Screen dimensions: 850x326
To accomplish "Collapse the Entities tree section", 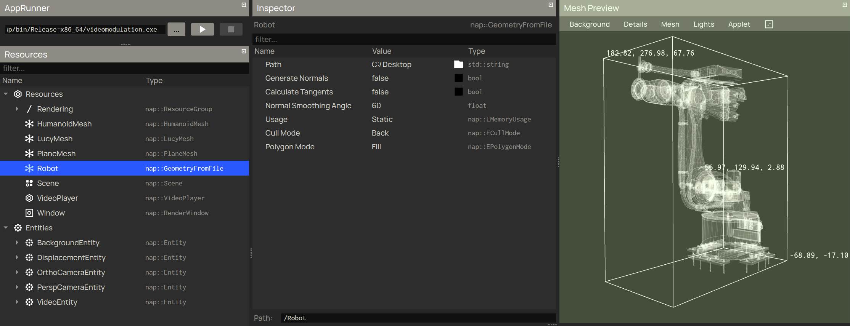I will 6,228.
